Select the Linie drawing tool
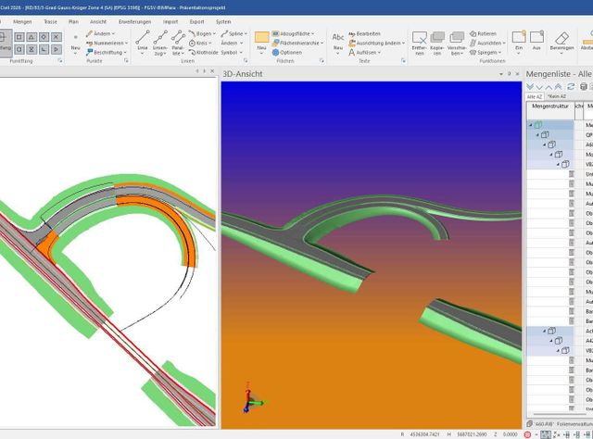This screenshot has width=593, height=439. [x=143, y=43]
